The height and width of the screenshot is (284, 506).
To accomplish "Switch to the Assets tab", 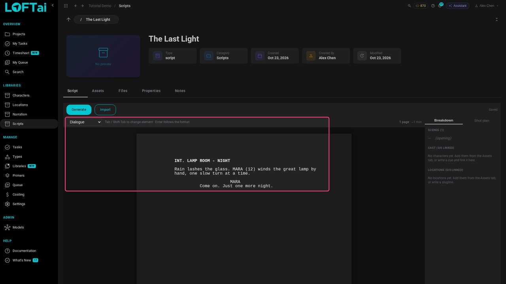I will pyautogui.click(x=98, y=91).
